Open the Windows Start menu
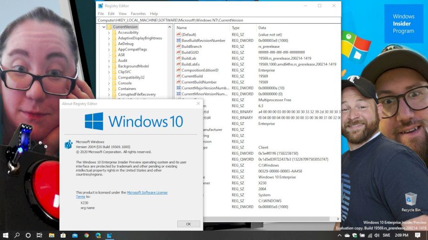 pos(6,235)
